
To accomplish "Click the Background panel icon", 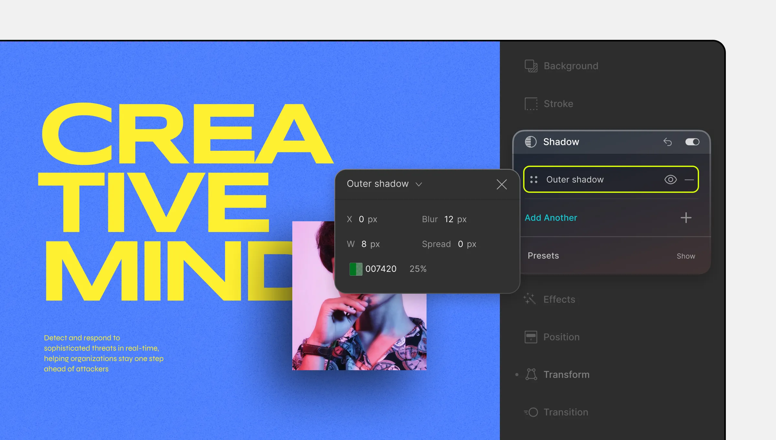I will [531, 65].
